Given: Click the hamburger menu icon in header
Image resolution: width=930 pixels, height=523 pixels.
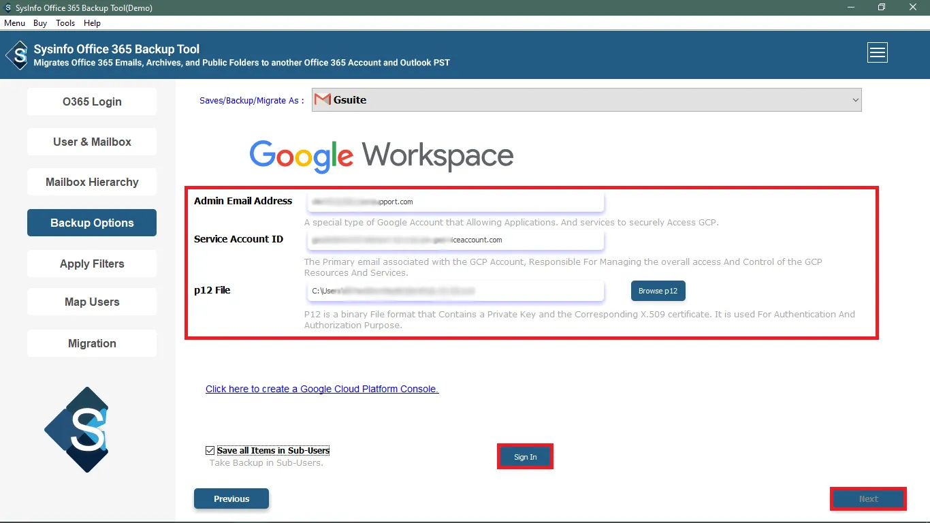Looking at the screenshot, I should [878, 52].
